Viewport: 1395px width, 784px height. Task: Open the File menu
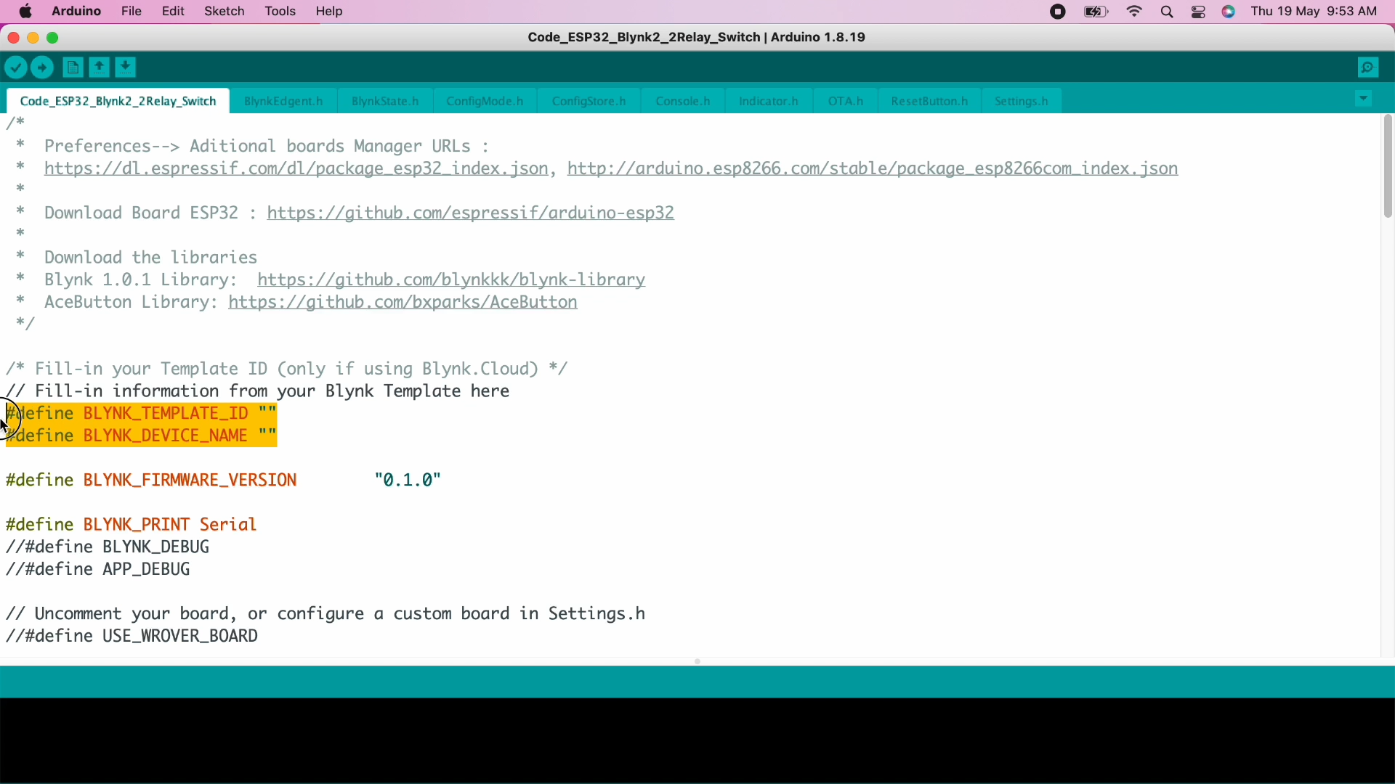(132, 12)
